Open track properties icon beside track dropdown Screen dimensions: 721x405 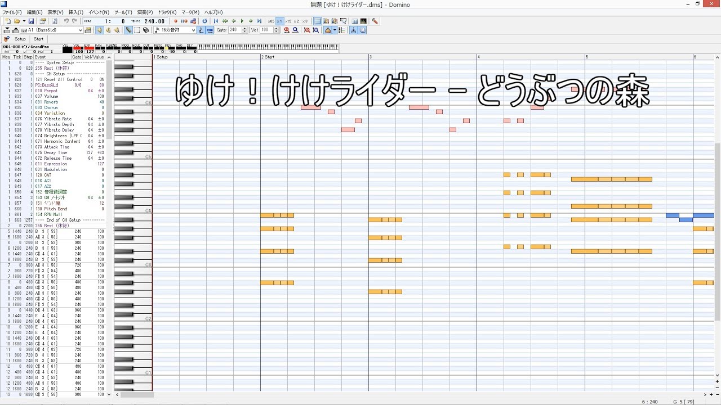[87, 30]
